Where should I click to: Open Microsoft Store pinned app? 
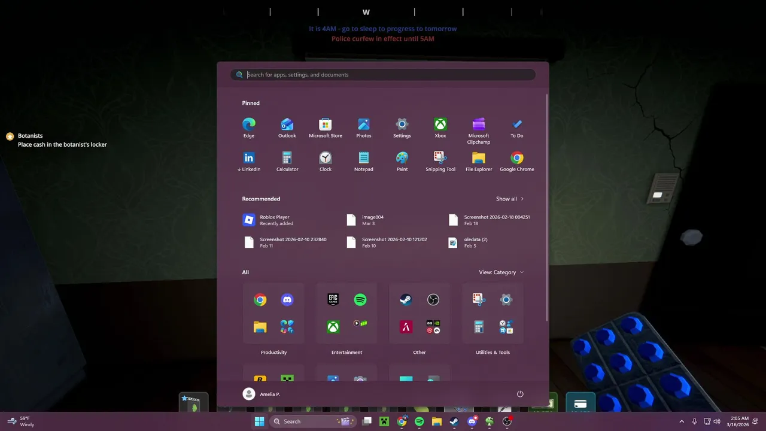[326, 128]
